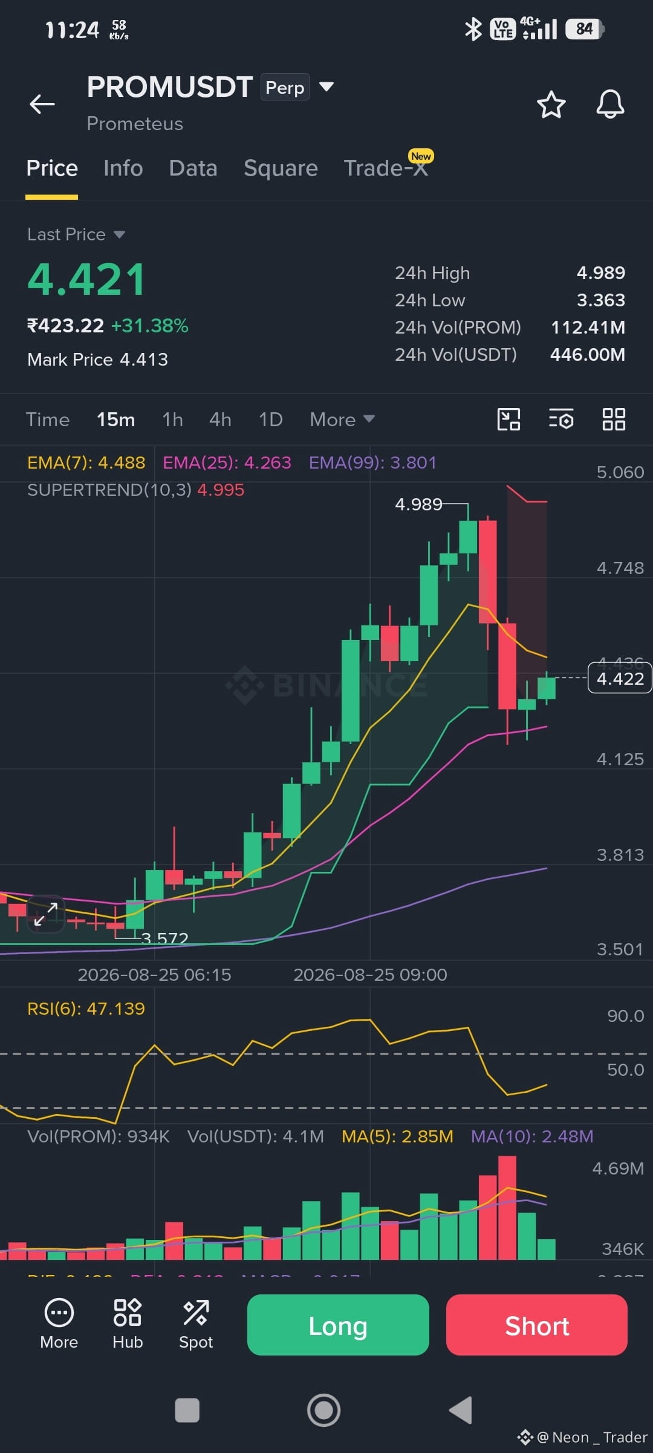Add PROMUSDT to favorites with star icon
653x1453 pixels.
click(x=551, y=105)
